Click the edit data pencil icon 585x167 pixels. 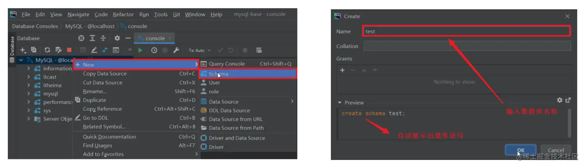point(94,50)
